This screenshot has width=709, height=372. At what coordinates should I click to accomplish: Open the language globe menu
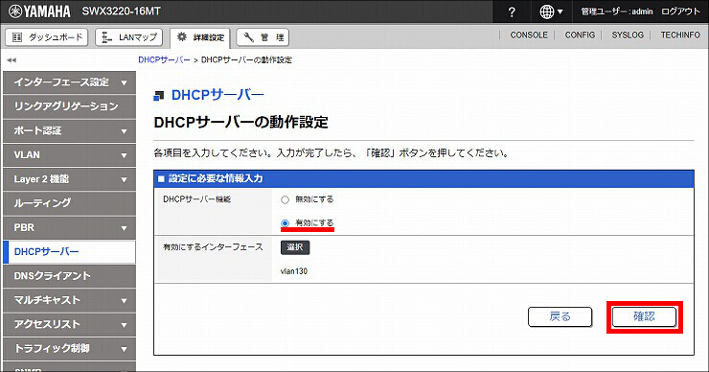(x=551, y=12)
